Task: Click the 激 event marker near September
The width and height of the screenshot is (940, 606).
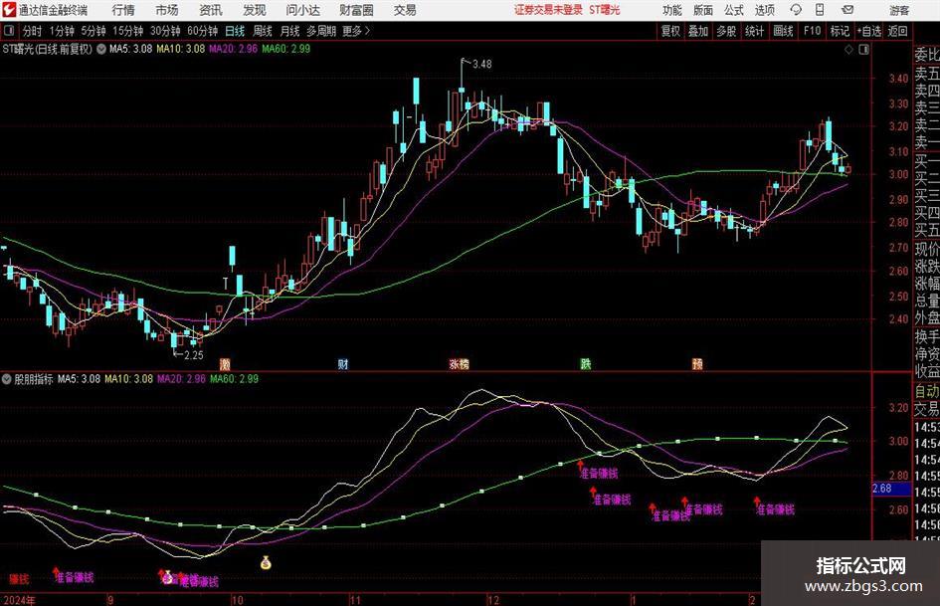Action: pyautogui.click(x=225, y=364)
